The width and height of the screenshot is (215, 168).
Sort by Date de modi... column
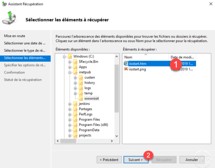pos(182,57)
